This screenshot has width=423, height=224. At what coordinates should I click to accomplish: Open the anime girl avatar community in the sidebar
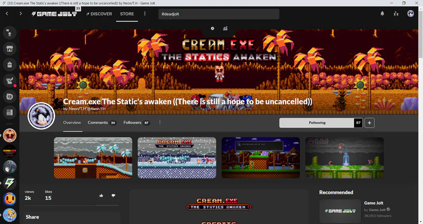pyautogui.click(x=10, y=167)
